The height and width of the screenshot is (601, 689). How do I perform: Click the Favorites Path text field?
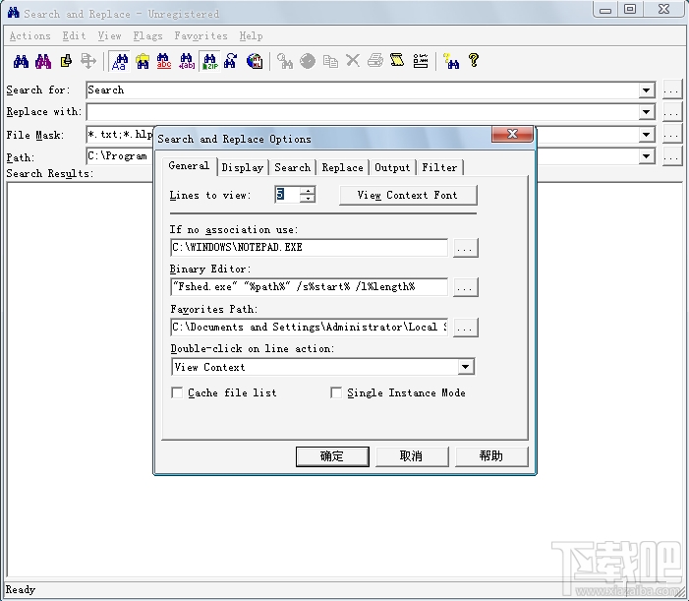point(310,328)
